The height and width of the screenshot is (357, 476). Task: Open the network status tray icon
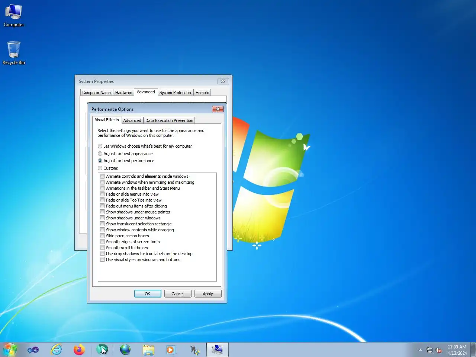[x=430, y=350]
